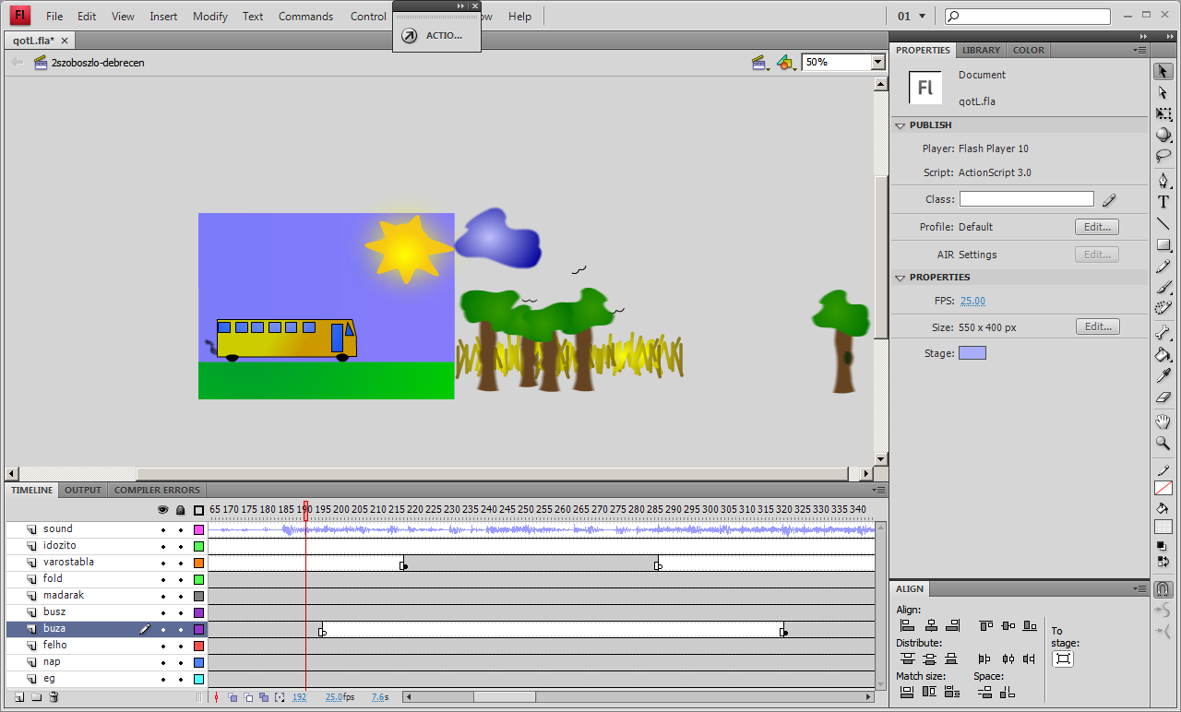Click the edit class definition pencil icon
This screenshot has width=1181, height=712.
click(1109, 199)
